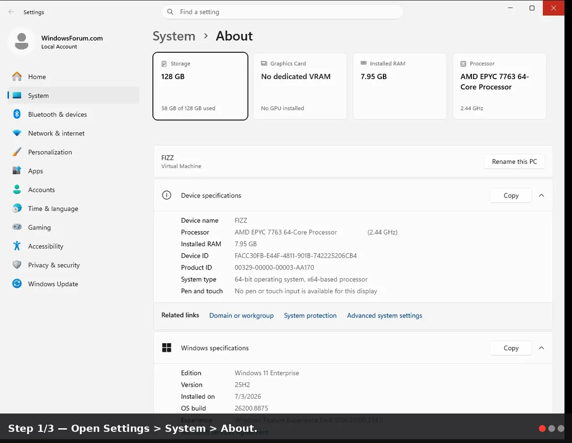
Task: Click the Installed RAM chip icon
Action: point(364,63)
